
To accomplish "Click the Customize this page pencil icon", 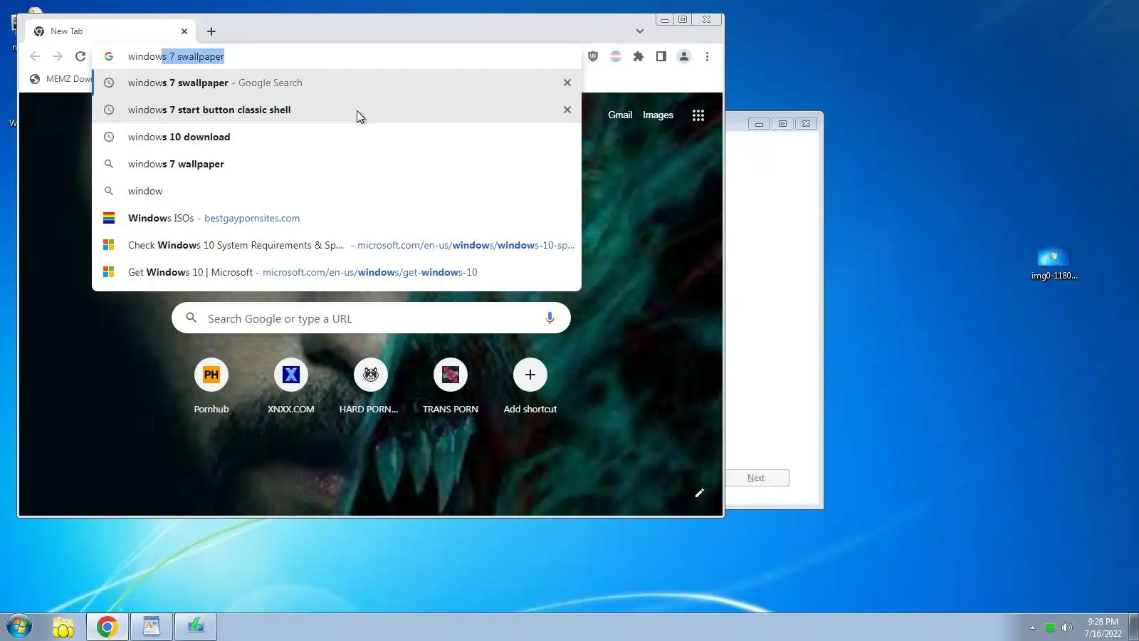I will coord(700,493).
